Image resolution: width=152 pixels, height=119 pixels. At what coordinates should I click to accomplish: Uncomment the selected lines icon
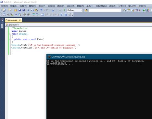click(37, 15)
